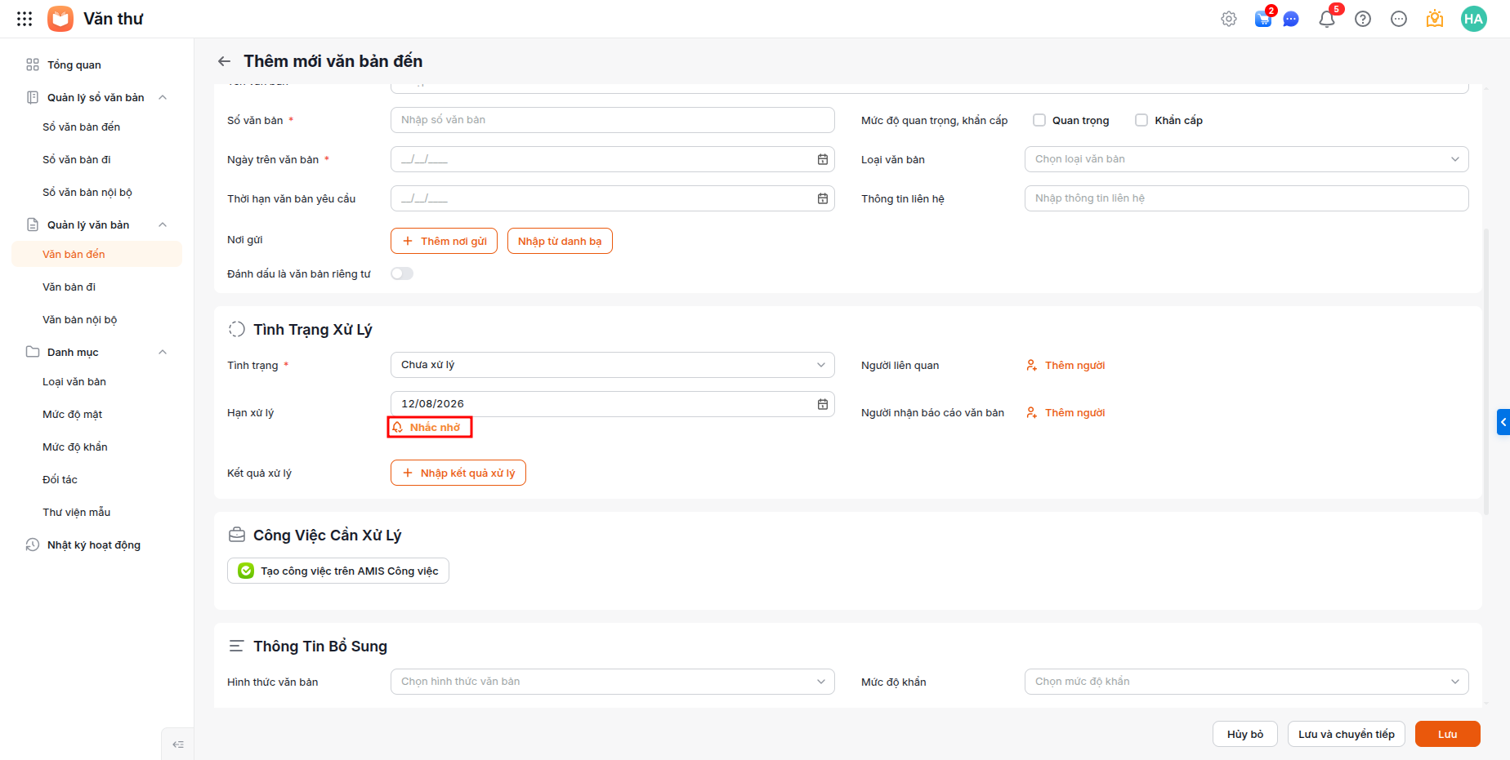Viewport: 1510px width, 760px height.
Task: Go back using the arrow beside title
Action: [x=224, y=61]
